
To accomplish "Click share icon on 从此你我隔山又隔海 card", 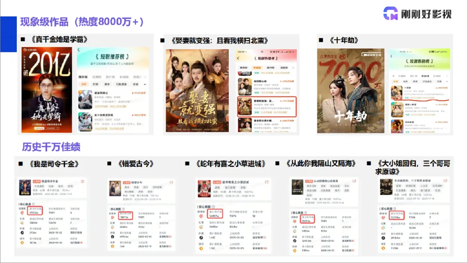I will (354, 181).
